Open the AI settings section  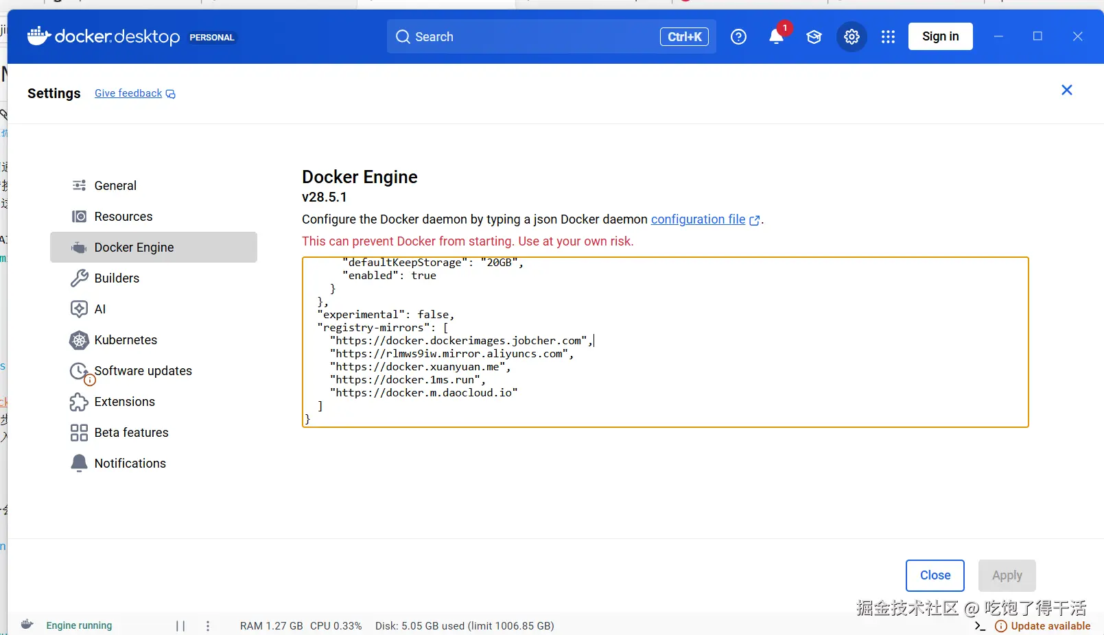pos(154,309)
